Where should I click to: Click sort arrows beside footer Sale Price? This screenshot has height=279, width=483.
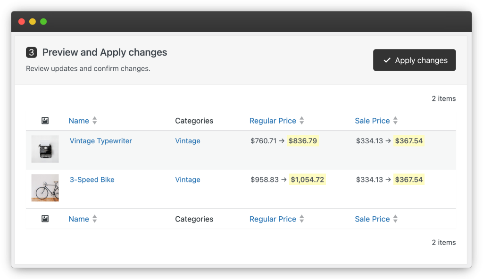(396, 219)
